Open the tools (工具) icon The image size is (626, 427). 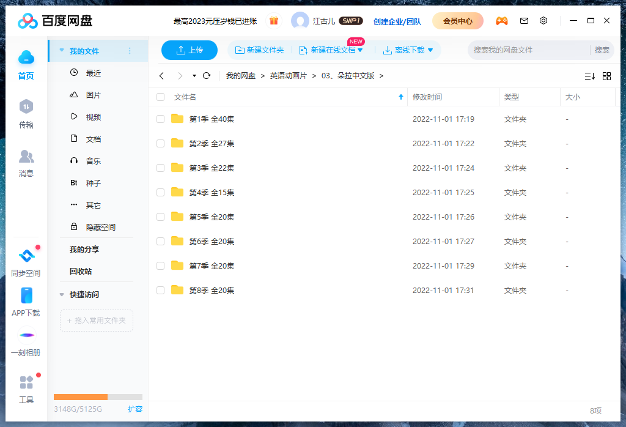click(26, 382)
